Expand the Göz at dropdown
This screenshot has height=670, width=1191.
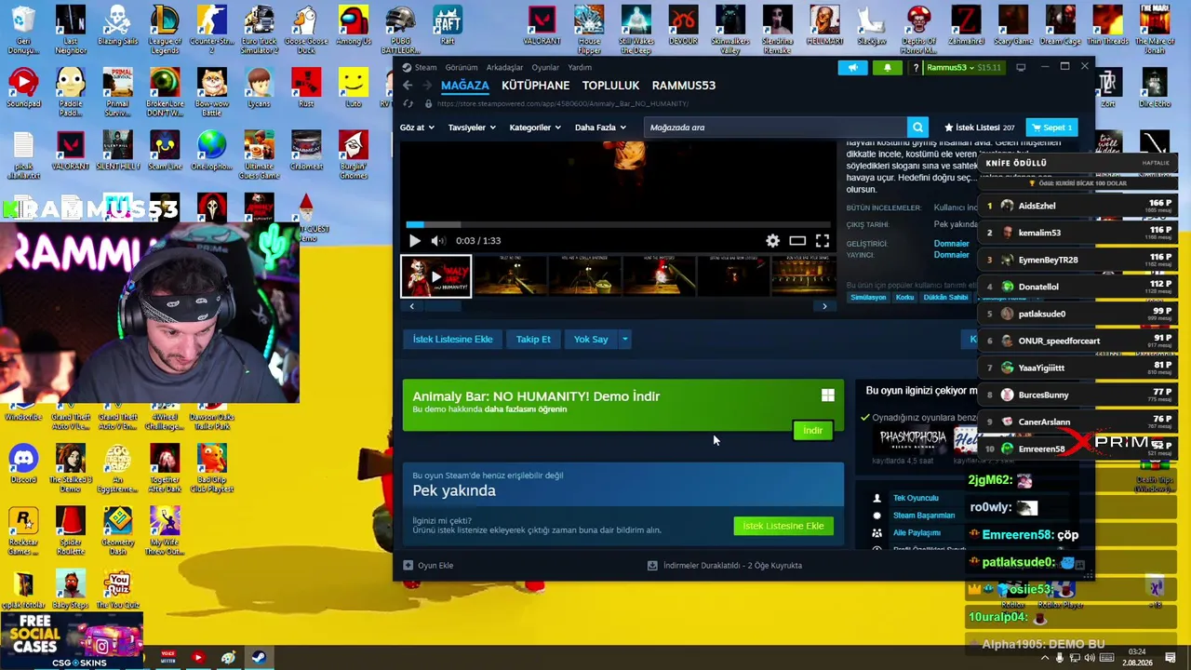tap(417, 127)
